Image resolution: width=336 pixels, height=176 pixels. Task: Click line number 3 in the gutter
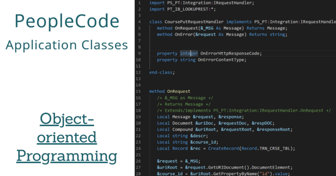click(140, 16)
